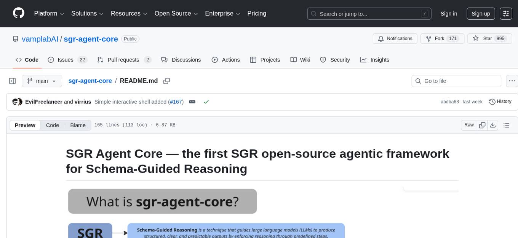Open the main branch selector
Image resolution: width=518 pixels, height=238 pixels.
point(42,81)
